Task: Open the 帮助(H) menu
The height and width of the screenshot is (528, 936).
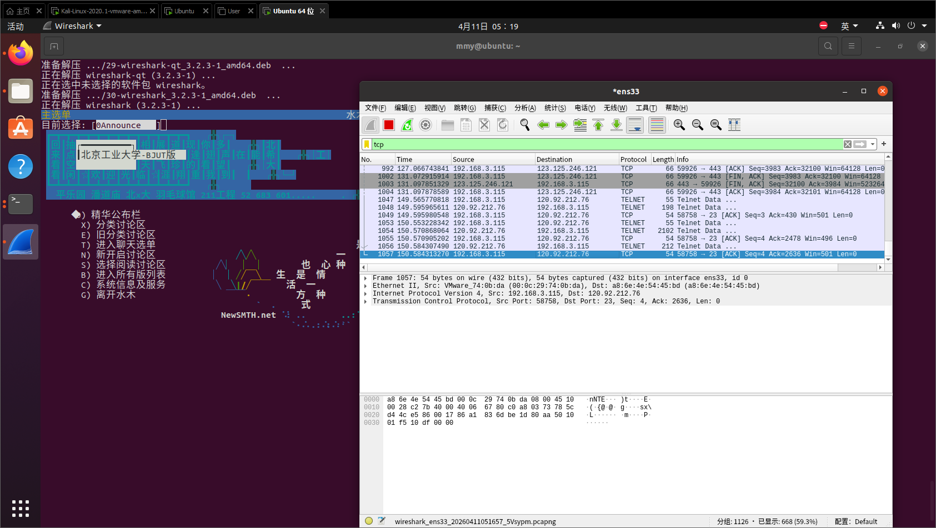Action: 676,108
